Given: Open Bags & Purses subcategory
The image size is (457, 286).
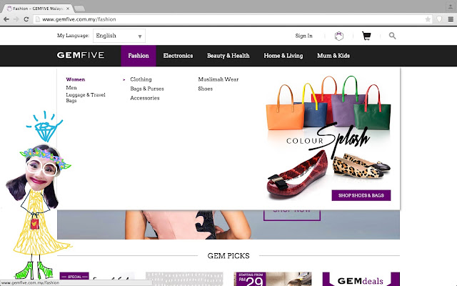Looking at the screenshot, I should click(147, 89).
